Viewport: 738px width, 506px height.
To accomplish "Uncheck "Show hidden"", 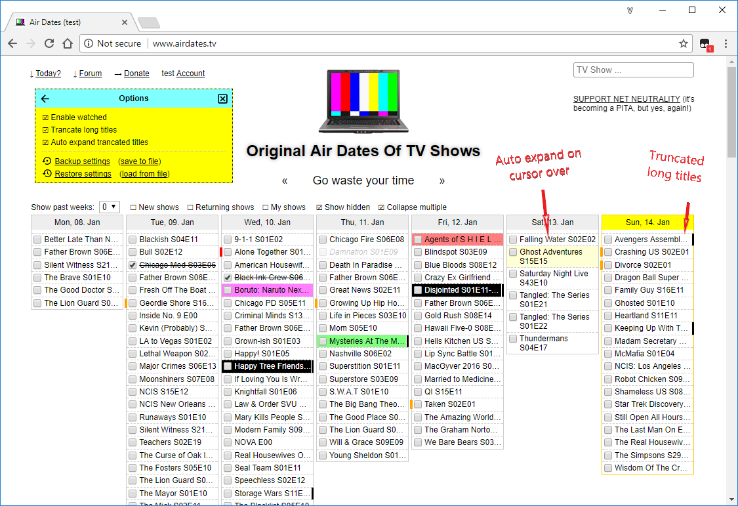I will pyautogui.click(x=319, y=207).
